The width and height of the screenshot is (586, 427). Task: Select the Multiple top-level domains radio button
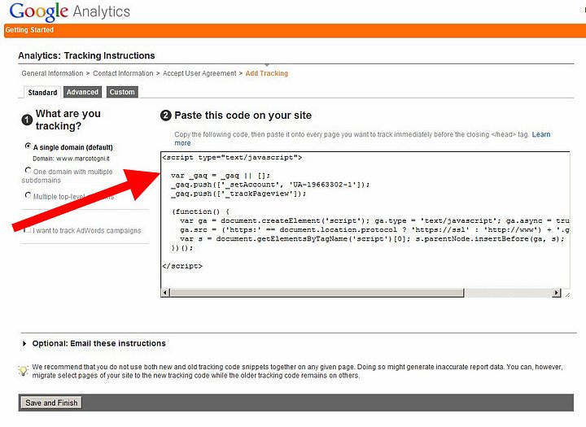pyautogui.click(x=28, y=195)
